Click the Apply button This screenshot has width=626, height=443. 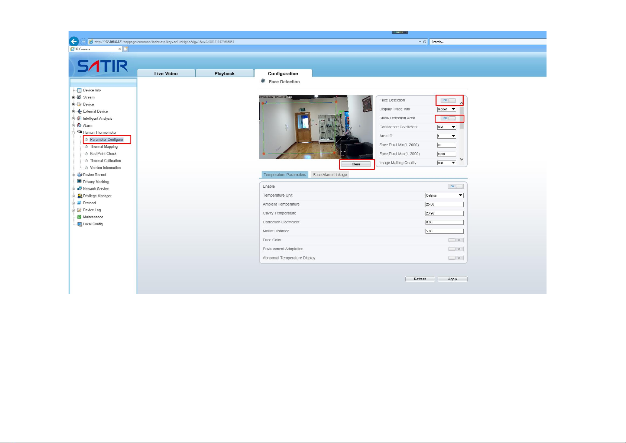click(453, 279)
